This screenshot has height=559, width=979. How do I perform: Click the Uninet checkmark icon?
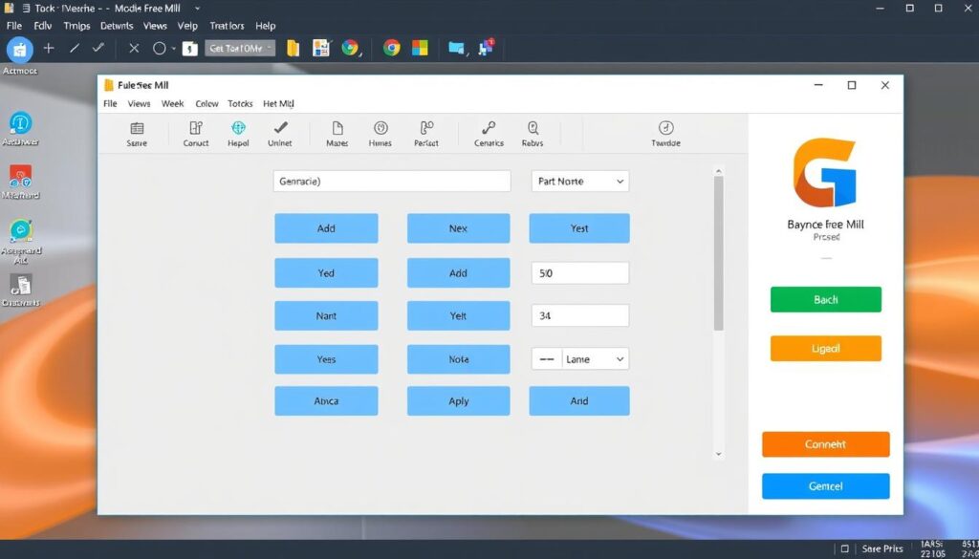pos(280,134)
